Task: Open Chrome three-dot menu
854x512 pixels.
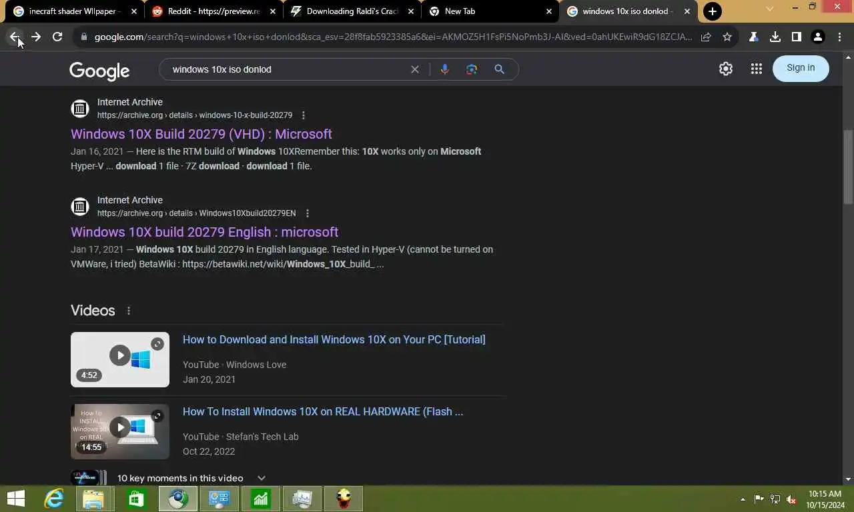Action: 839,37
